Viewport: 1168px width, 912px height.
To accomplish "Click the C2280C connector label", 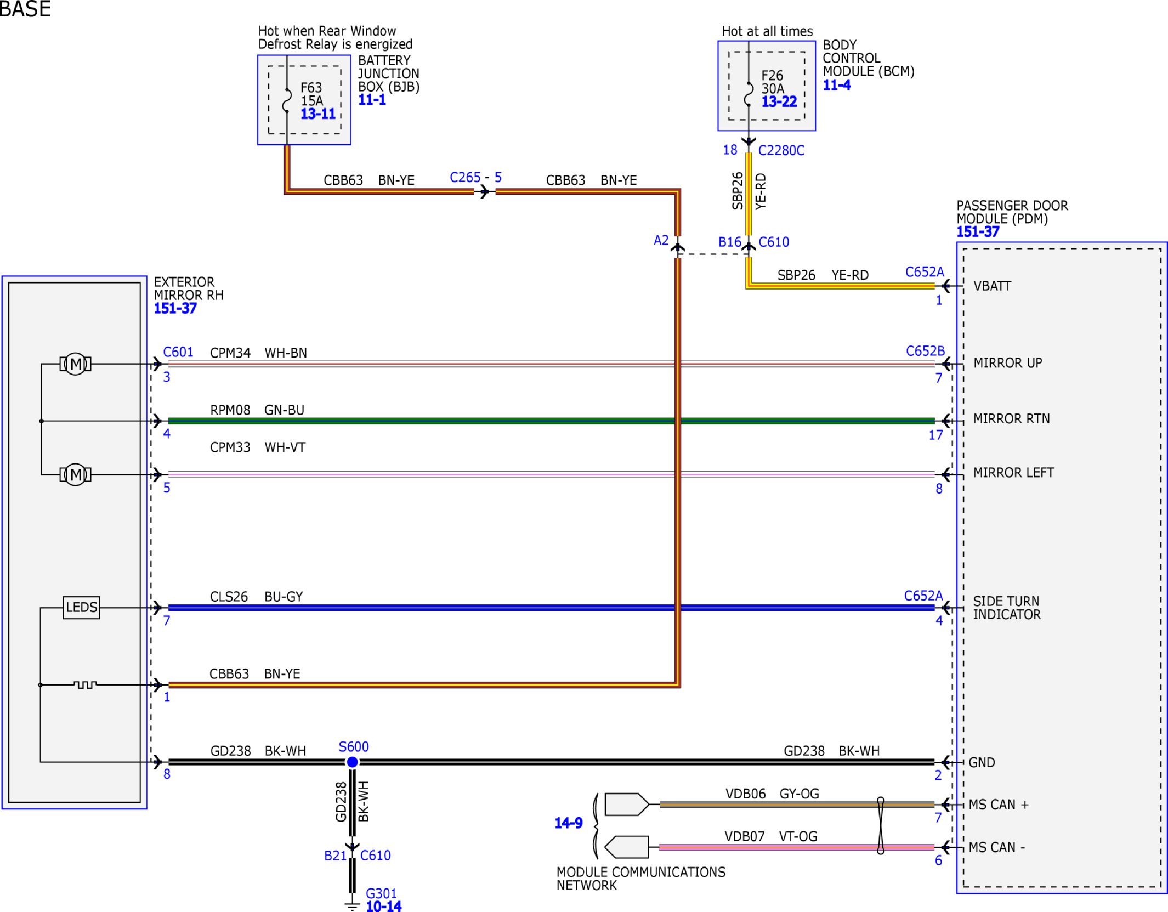I will coord(781,150).
